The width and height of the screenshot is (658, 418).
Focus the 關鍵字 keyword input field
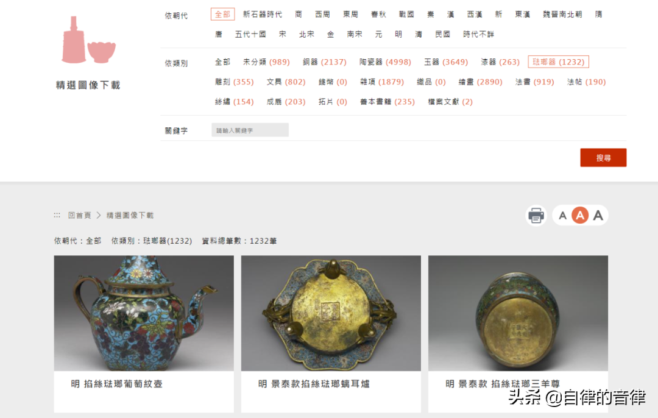tap(250, 130)
